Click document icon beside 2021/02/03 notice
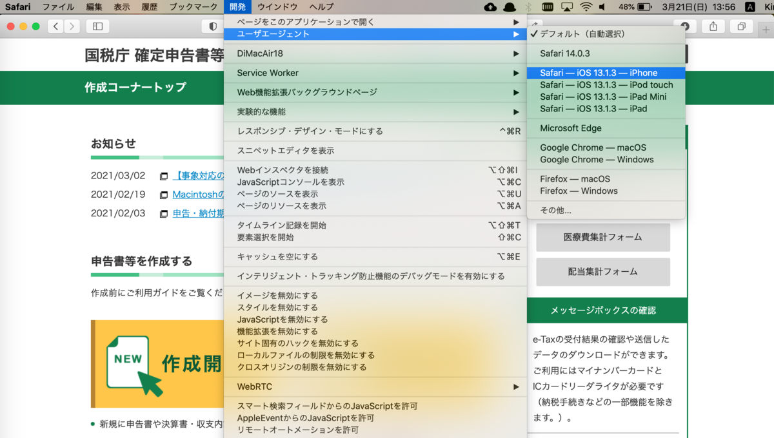The image size is (774, 438). 164,214
